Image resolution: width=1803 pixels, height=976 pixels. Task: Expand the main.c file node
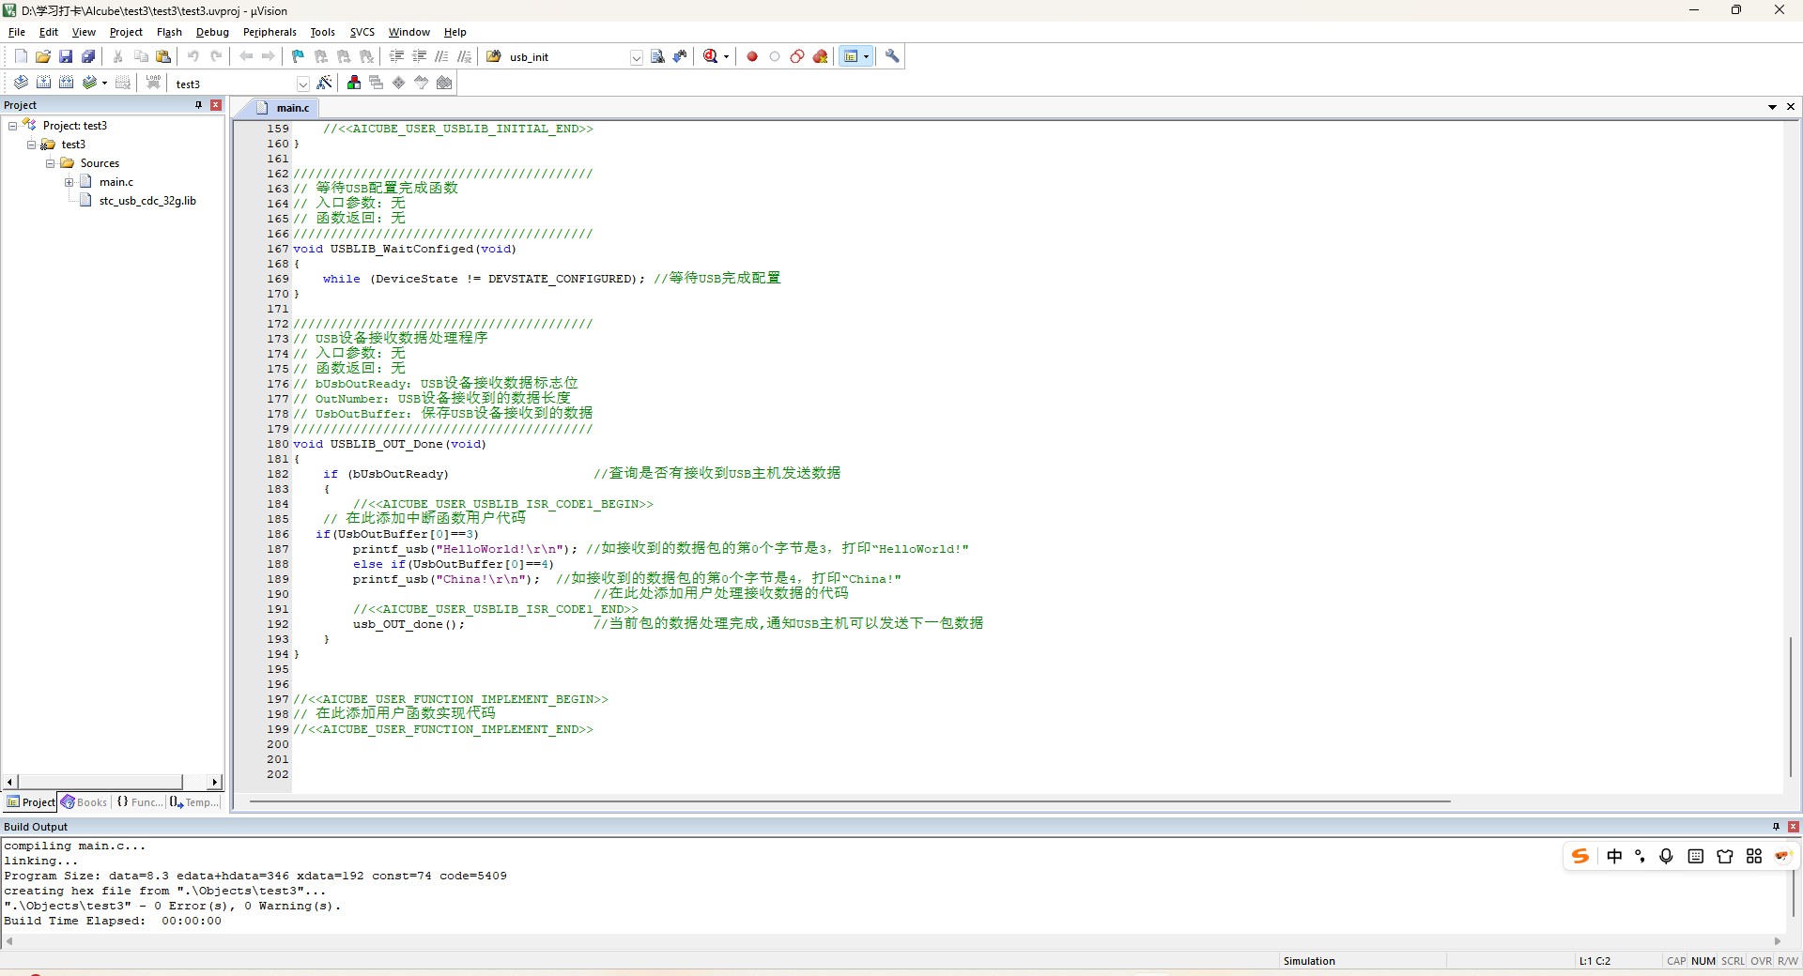click(x=69, y=182)
